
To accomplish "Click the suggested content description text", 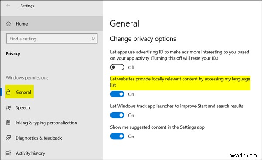I will tap(157, 127).
